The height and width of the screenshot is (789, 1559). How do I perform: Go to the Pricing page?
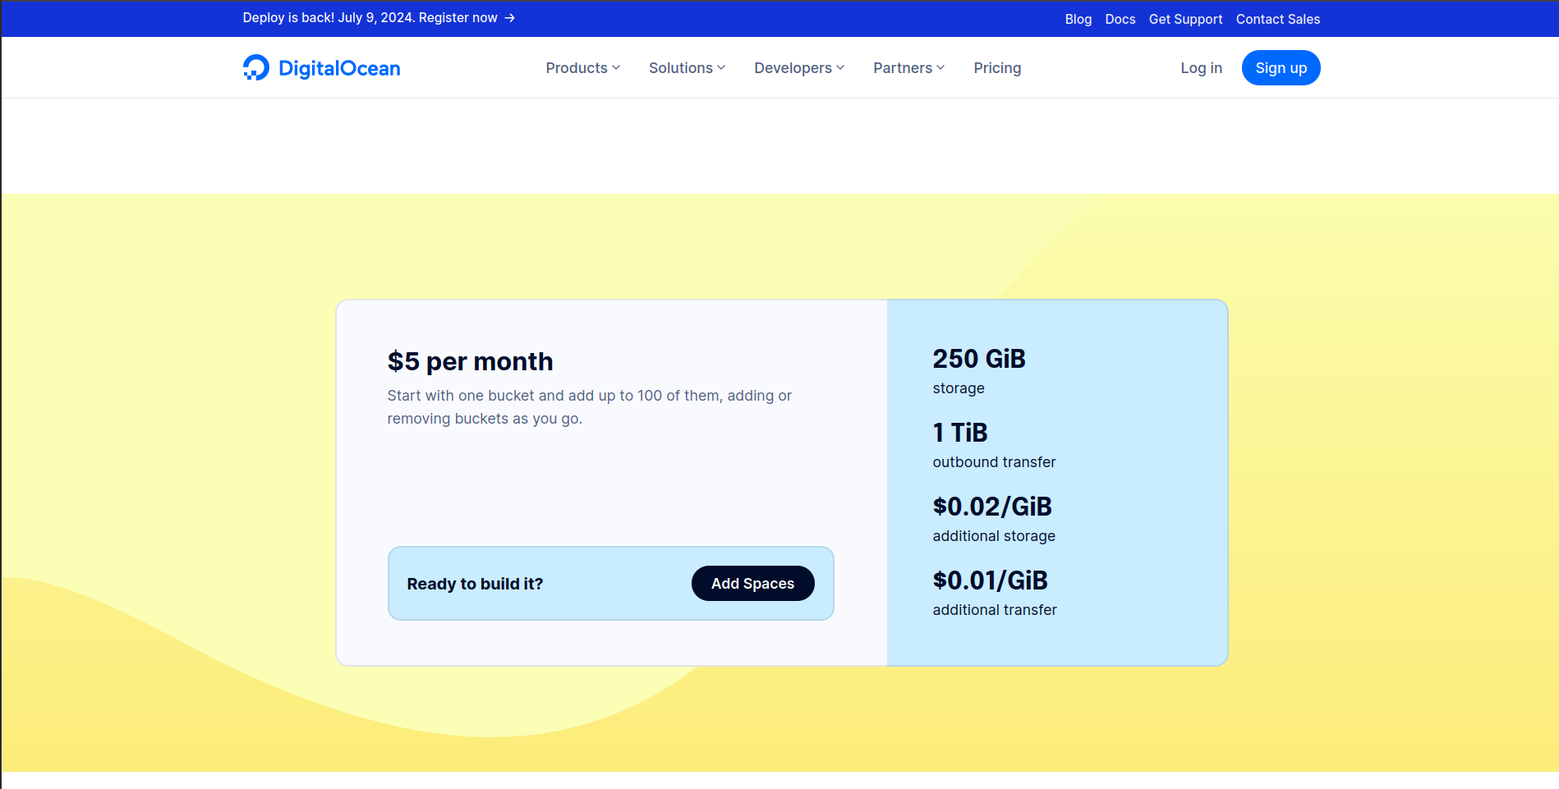pyautogui.click(x=997, y=68)
